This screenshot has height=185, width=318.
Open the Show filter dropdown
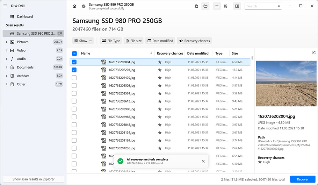83,41
